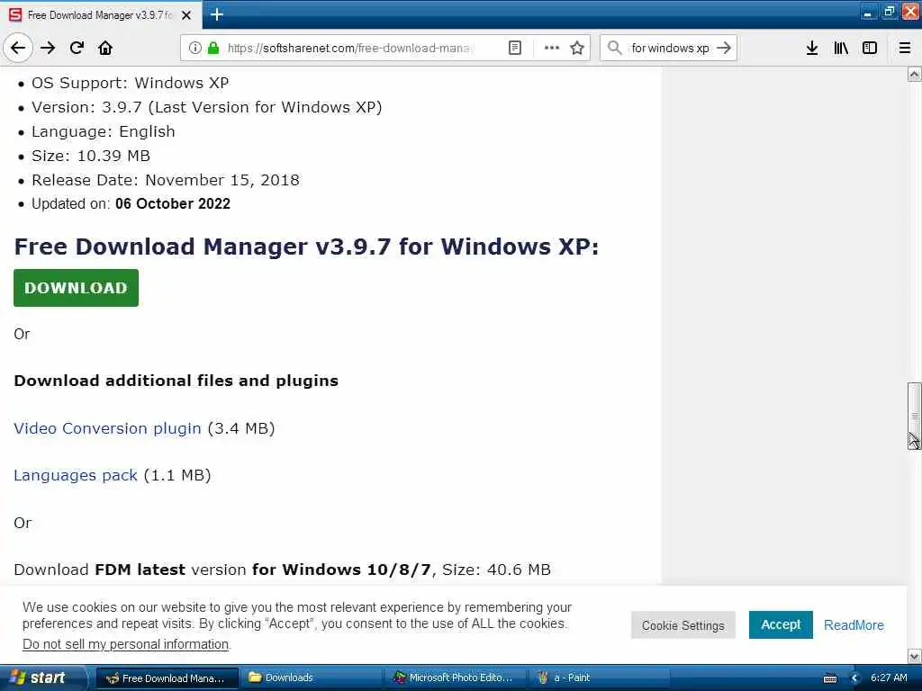Open the Firefox home page
922x691 pixels.
pos(105,48)
